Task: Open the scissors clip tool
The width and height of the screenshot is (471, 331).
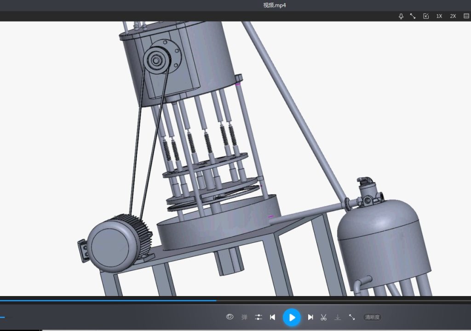Action: point(323,317)
